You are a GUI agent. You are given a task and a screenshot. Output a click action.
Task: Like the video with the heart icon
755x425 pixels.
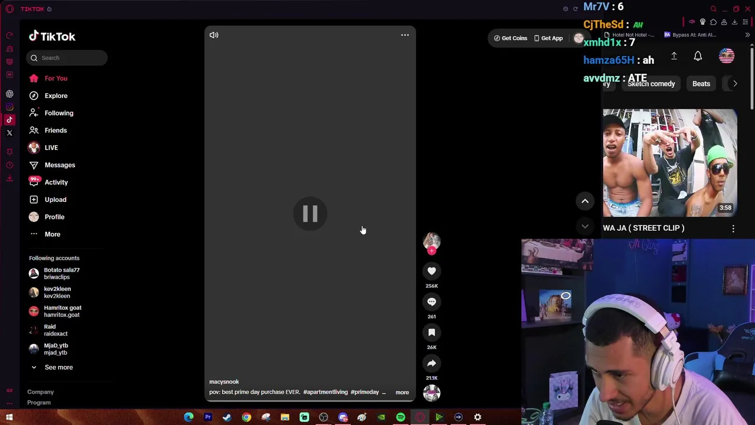coord(432,271)
